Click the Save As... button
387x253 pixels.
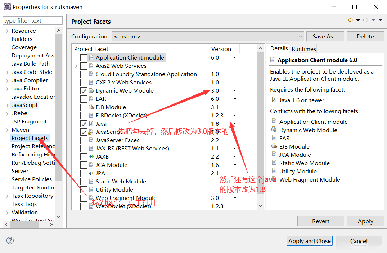point(325,37)
